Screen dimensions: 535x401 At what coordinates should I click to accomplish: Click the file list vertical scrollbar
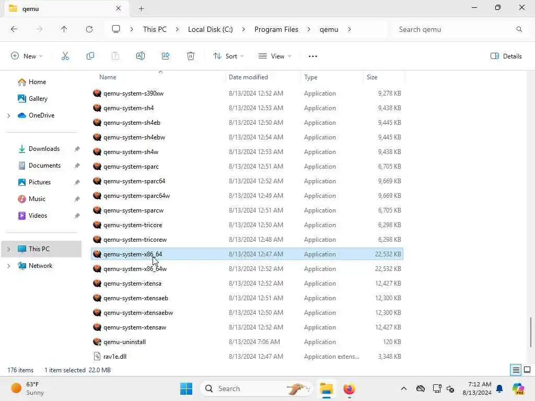[x=531, y=333]
